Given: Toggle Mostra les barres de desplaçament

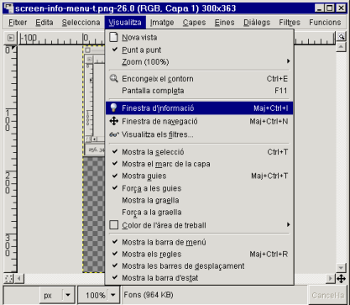Looking at the screenshot, I should tap(199, 266).
